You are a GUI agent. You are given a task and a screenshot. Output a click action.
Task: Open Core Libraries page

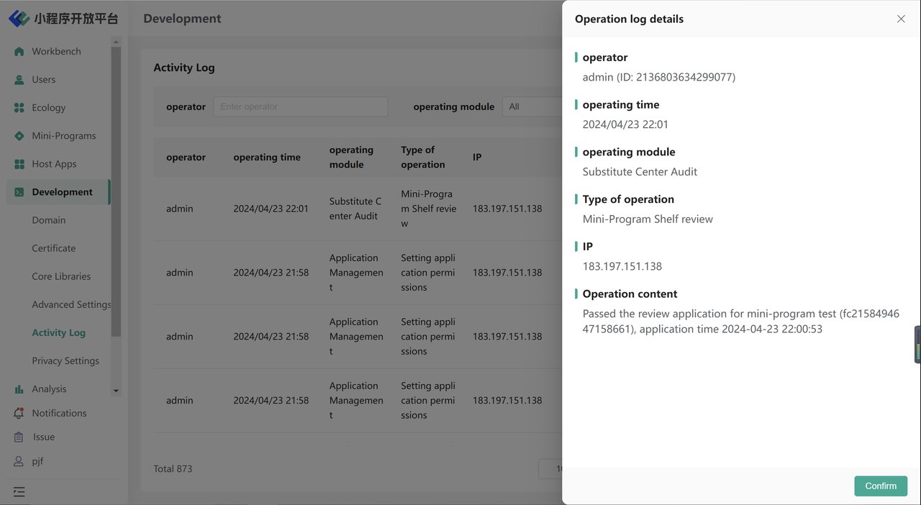(x=61, y=276)
